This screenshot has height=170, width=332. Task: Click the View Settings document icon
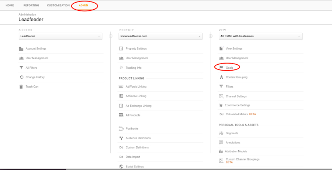(x=221, y=49)
